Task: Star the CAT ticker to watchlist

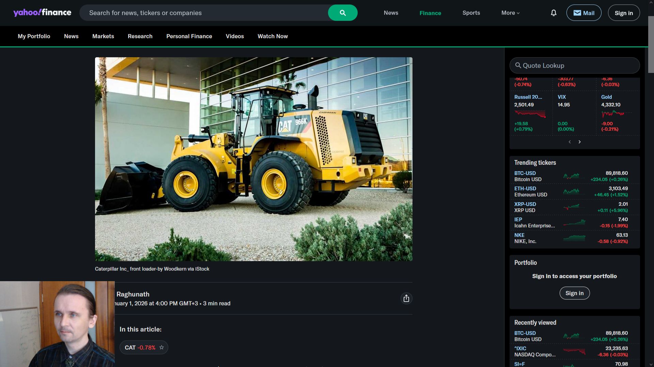Action: click(x=161, y=348)
